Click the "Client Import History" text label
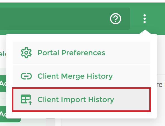Viewport: 165px width, 126px height. [76, 100]
